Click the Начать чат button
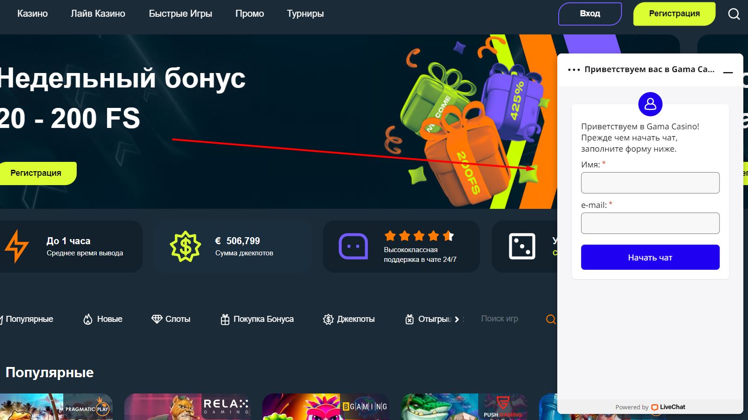 pyautogui.click(x=650, y=257)
